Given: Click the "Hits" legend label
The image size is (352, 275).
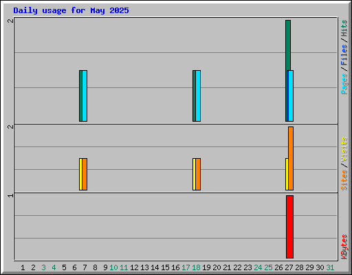Looking at the screenshot, I should tap(344, 28).
